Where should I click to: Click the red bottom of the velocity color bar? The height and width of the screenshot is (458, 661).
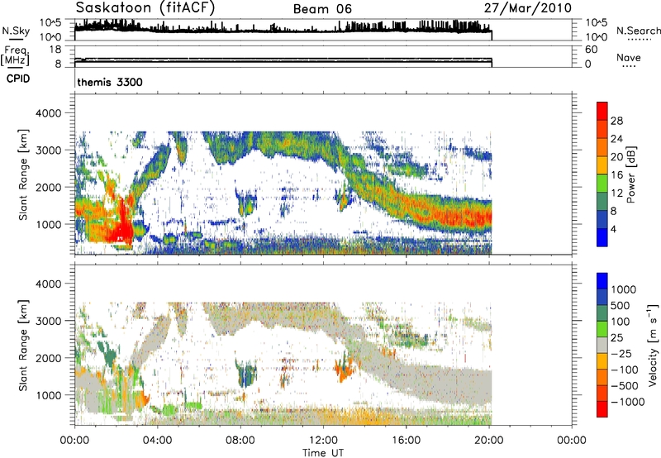click(x=602, y=409)
